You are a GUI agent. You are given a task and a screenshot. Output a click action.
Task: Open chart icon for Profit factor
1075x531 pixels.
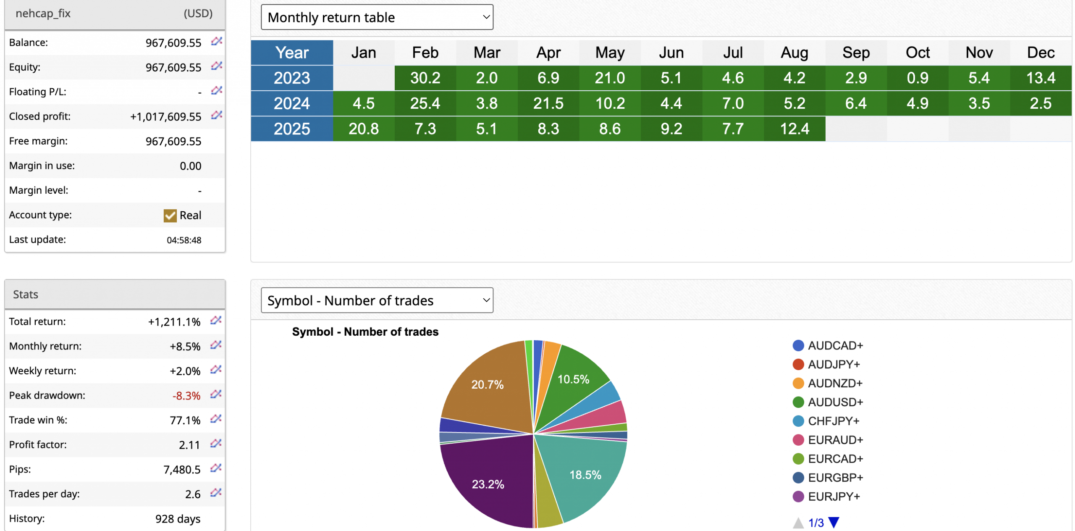215,443
